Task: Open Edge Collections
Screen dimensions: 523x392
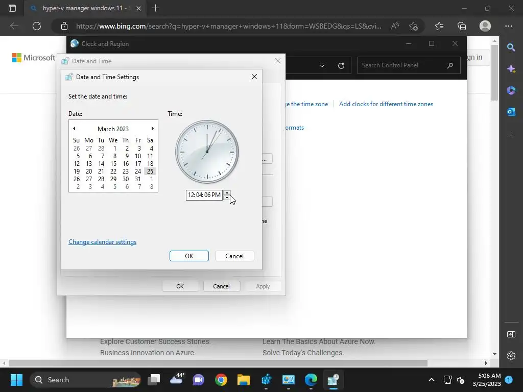Action: click(462, 26)
